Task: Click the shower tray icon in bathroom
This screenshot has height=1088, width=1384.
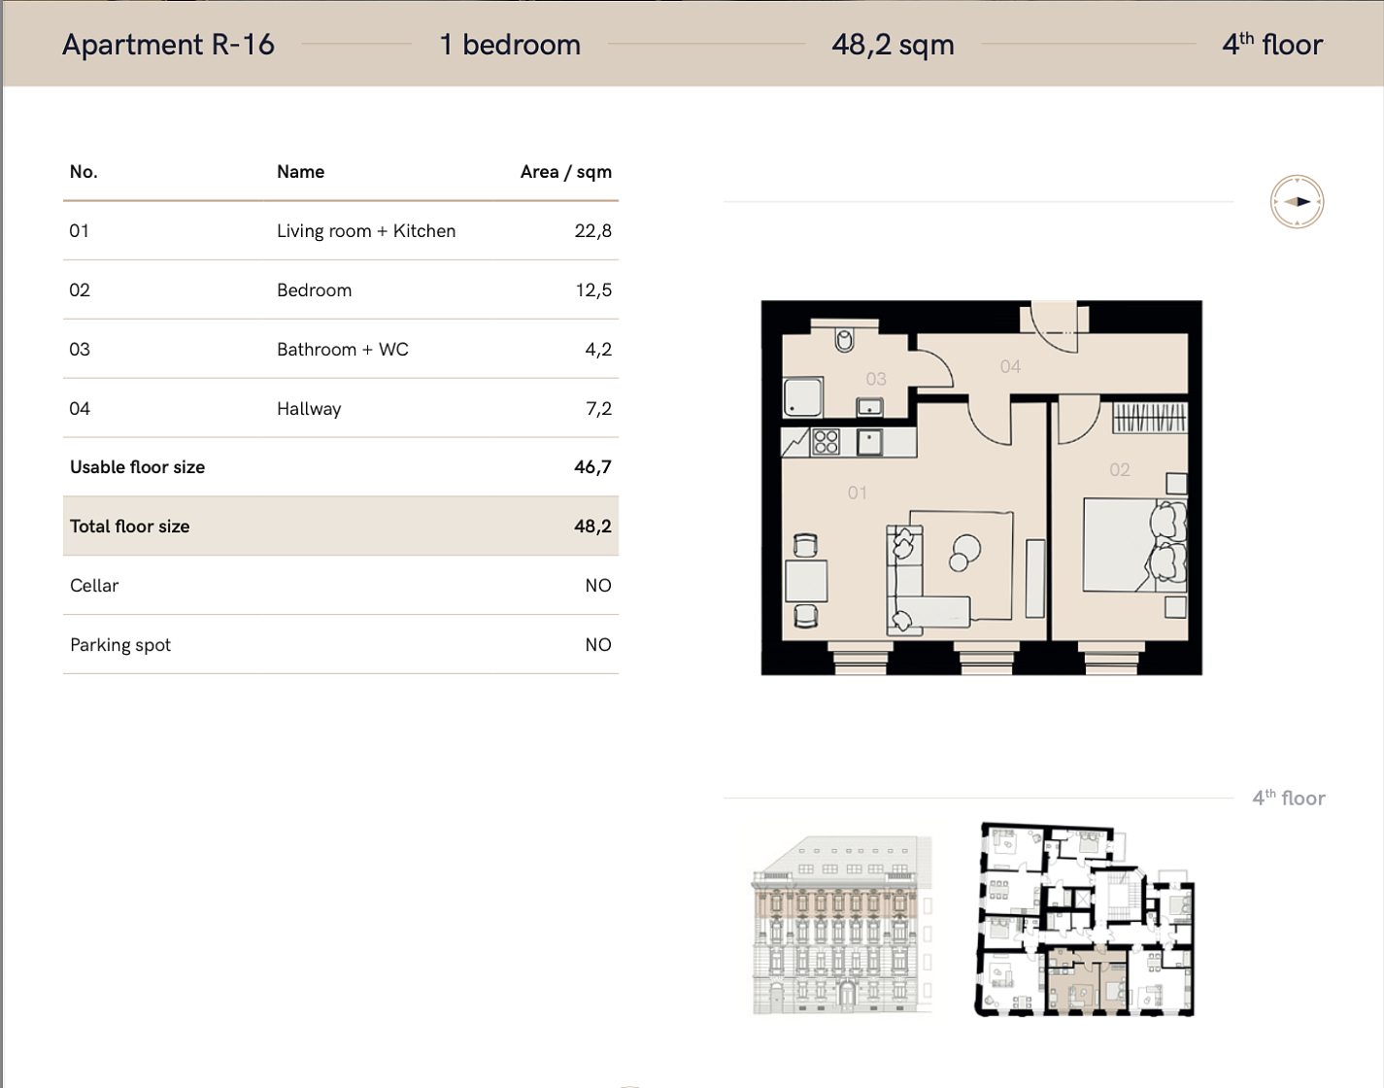Action: pos(803,397)
